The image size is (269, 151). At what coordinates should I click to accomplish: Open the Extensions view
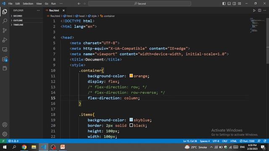point(5,59)
